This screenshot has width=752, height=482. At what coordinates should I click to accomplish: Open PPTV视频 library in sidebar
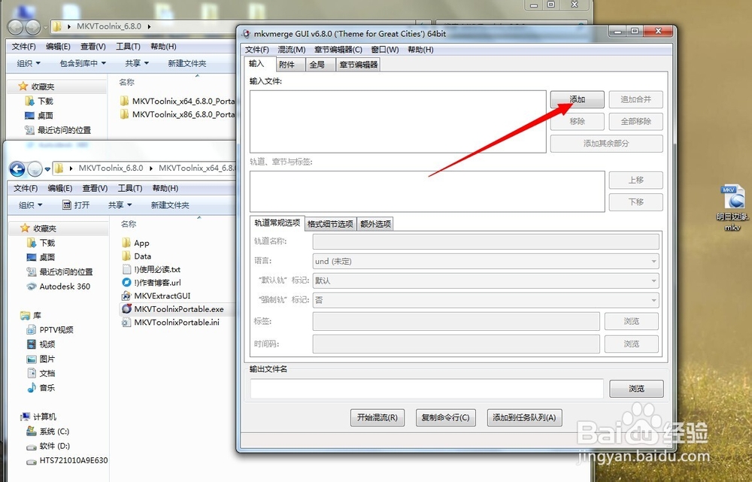(x=56, y=330)
